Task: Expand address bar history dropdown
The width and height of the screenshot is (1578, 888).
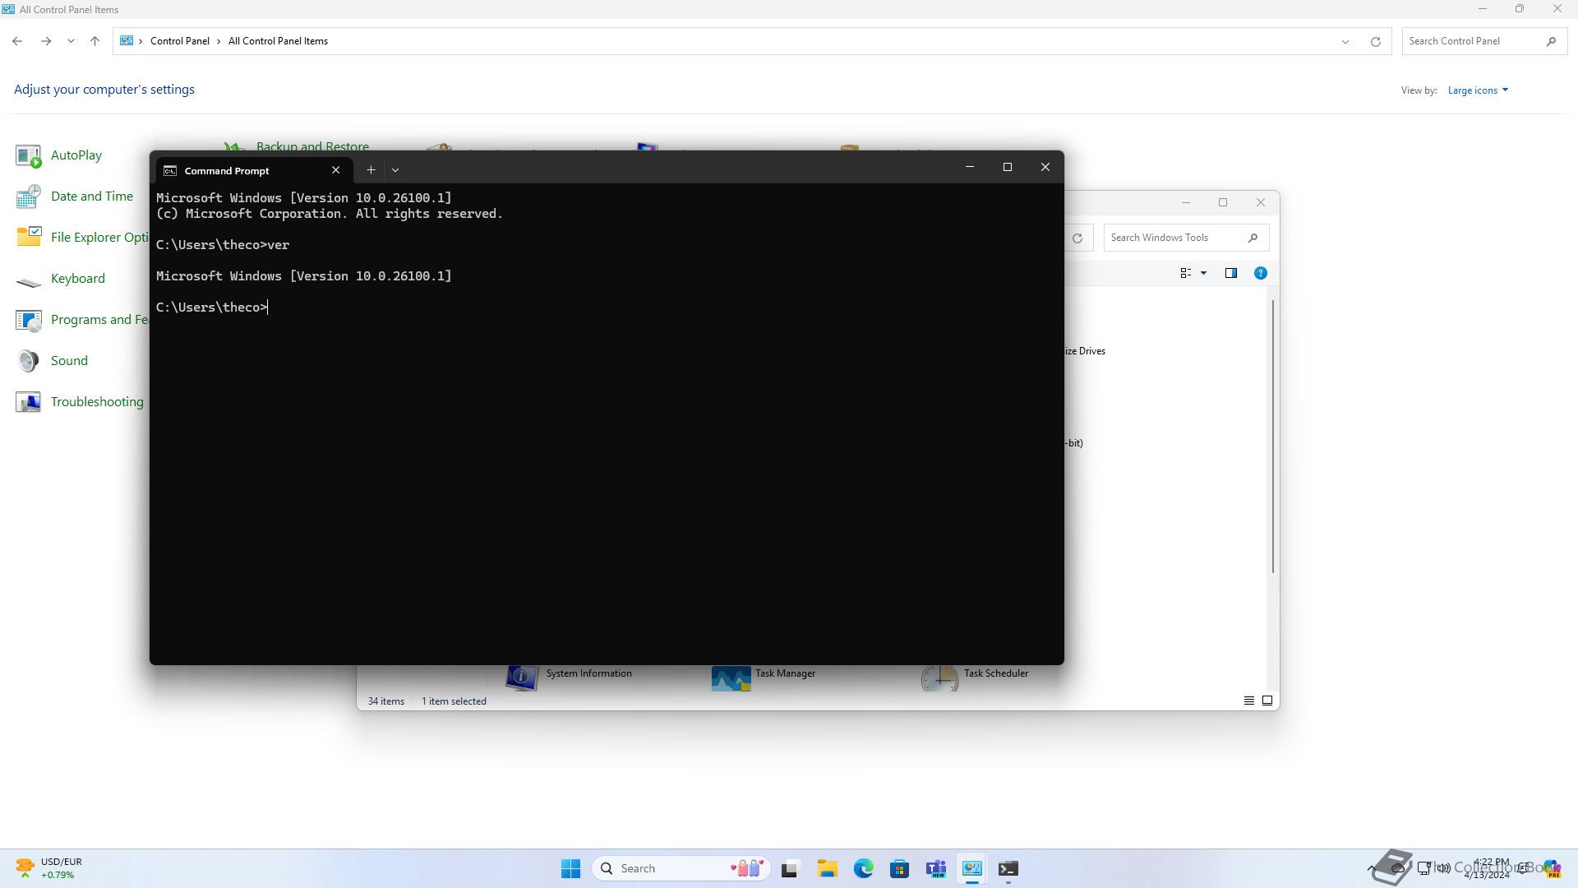Action: (x=1345, y=41)
